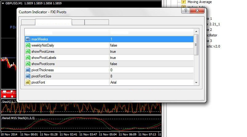Click the Moving Average indicator icon in Navigator
The width and height of the screenshot is (247, 137).
click(184, 2)
